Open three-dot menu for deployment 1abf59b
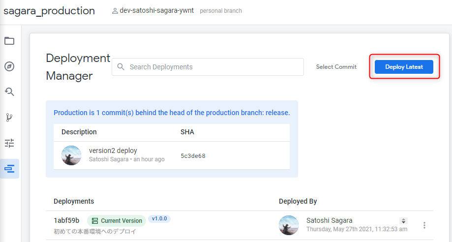The height and width of the screenshot is (242, 452). [x=424, y=225]
